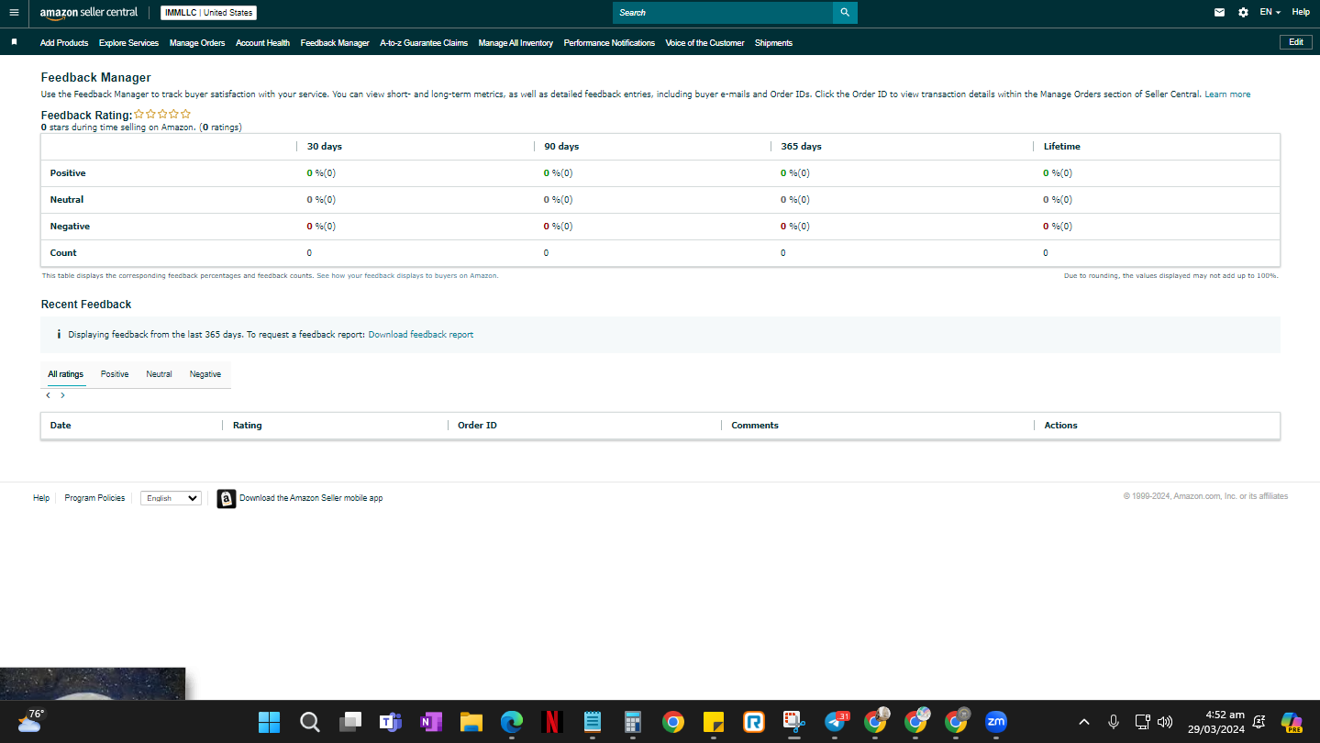This screenshot has width=1320, height=743.
Task: Open the messages envelope icon
Action: (1219, 13)
